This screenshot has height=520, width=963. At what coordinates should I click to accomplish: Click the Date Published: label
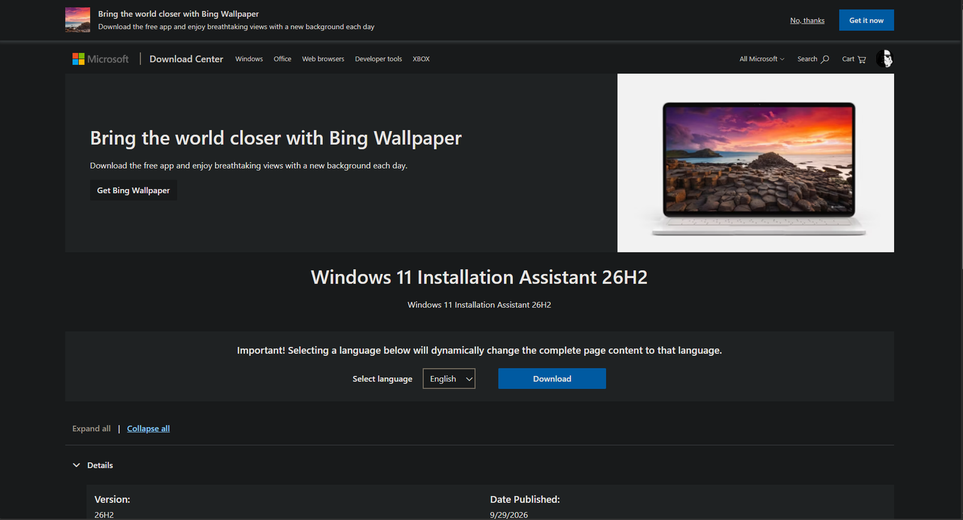pyautogui.click(x=525, y=499)
